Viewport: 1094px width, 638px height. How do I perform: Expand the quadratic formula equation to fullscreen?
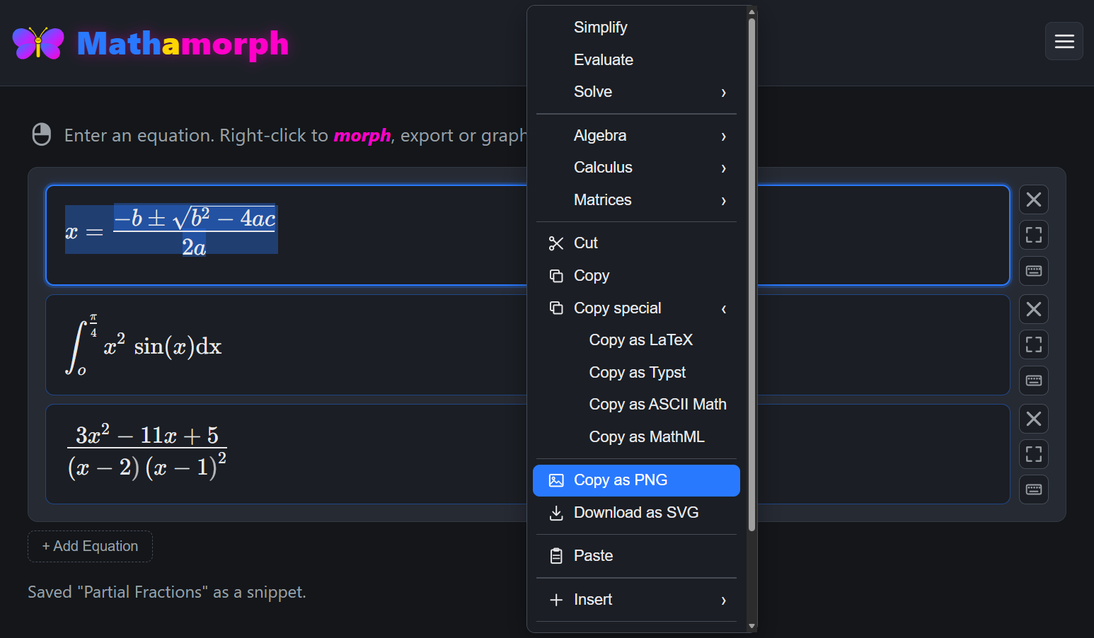click(1034, 235)
